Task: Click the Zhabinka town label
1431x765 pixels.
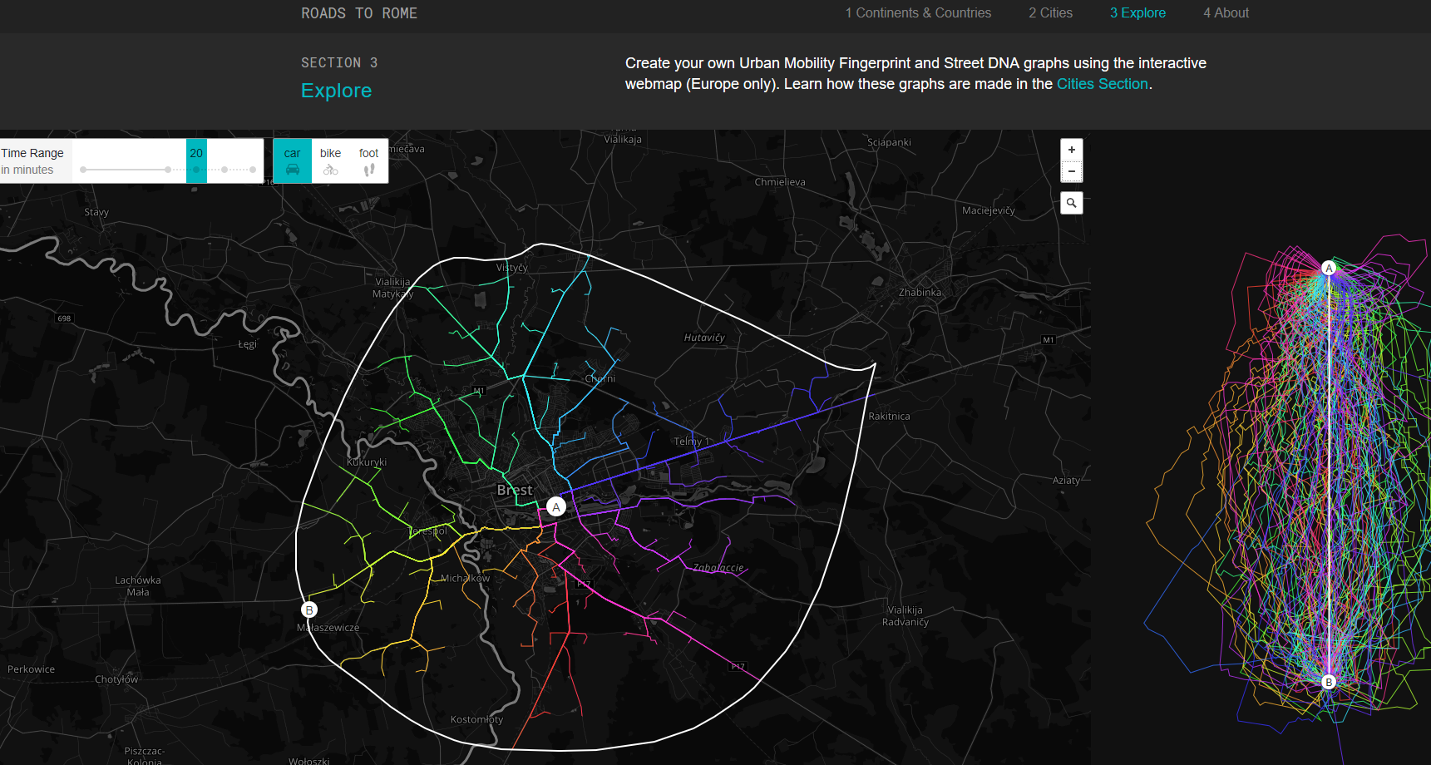Action: pos(920,293)
